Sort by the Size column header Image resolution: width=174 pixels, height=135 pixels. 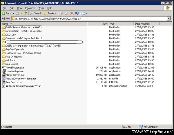(x=97, y=24)
